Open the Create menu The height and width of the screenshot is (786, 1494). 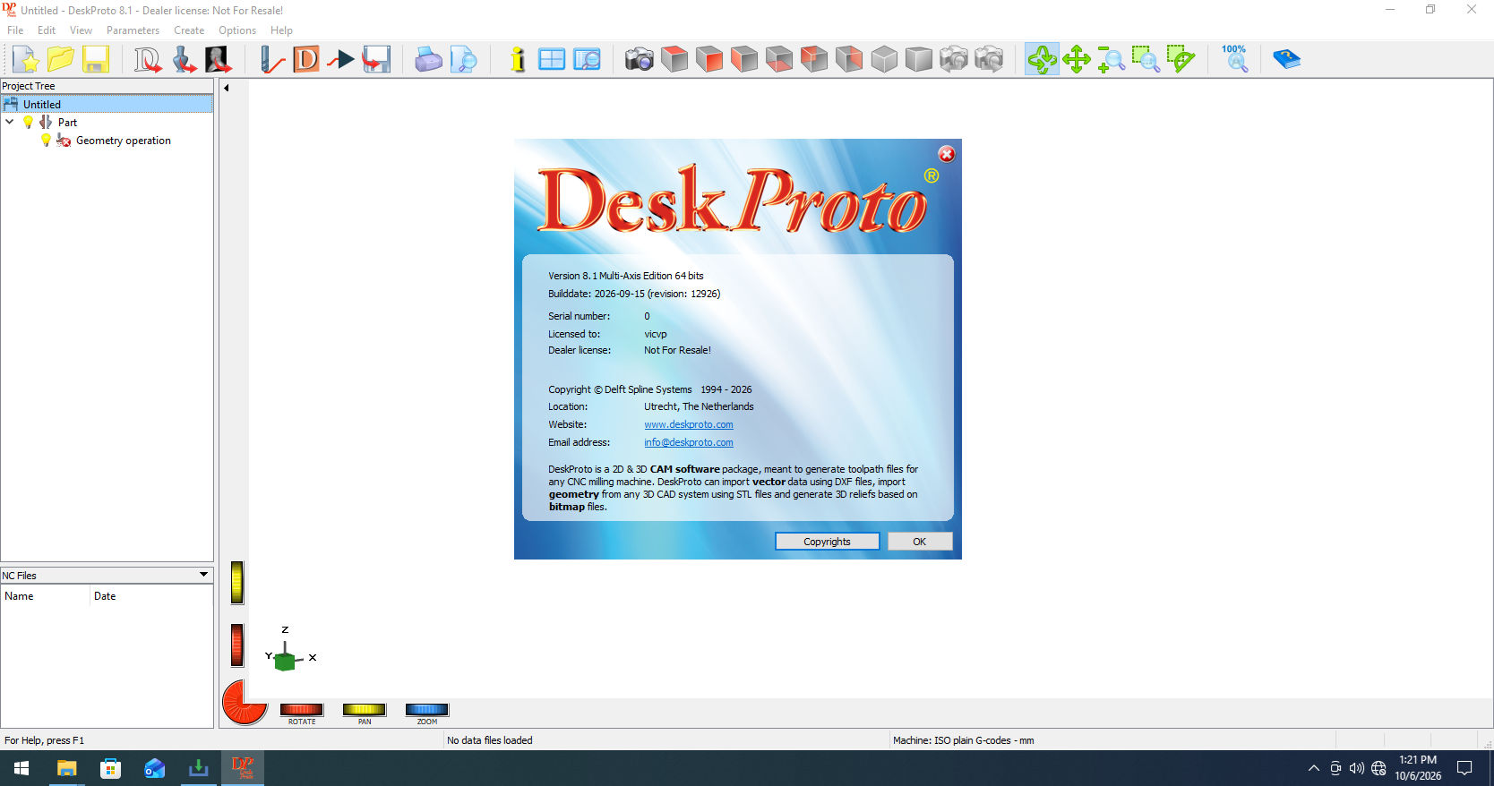click(189, 30)
